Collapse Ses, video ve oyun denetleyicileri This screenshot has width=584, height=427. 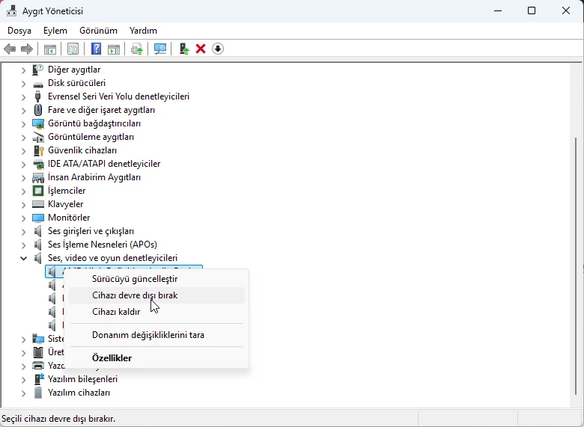coord(23,258)
